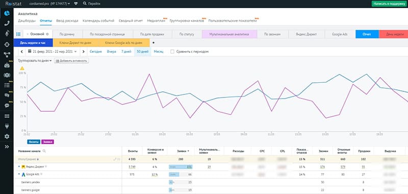Switch to the Календарь событий tab

98,21
